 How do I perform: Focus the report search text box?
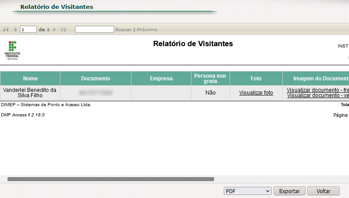[95, 29]
